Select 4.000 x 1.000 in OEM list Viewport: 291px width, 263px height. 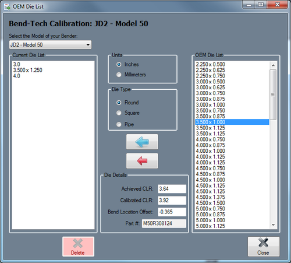click(232, 151)
